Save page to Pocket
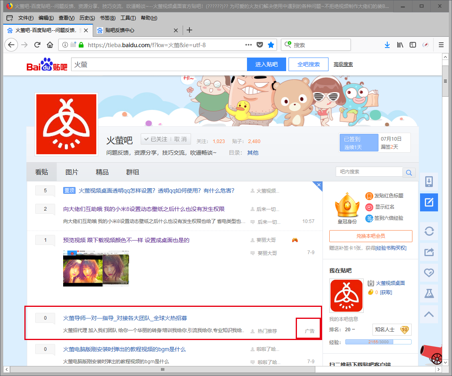 click(260, 45)
